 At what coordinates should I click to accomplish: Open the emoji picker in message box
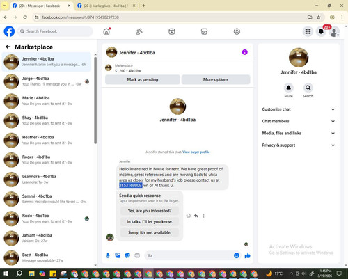tap(237, 255)
